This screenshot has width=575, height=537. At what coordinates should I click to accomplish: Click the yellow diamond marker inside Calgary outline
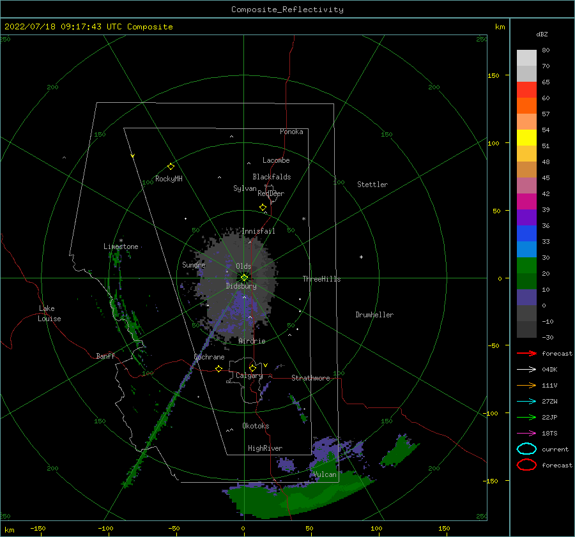point(252,368)
